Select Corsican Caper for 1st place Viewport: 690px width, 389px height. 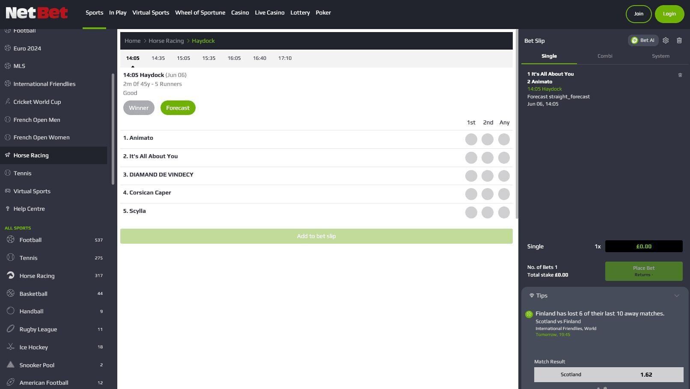click(471, 194)
